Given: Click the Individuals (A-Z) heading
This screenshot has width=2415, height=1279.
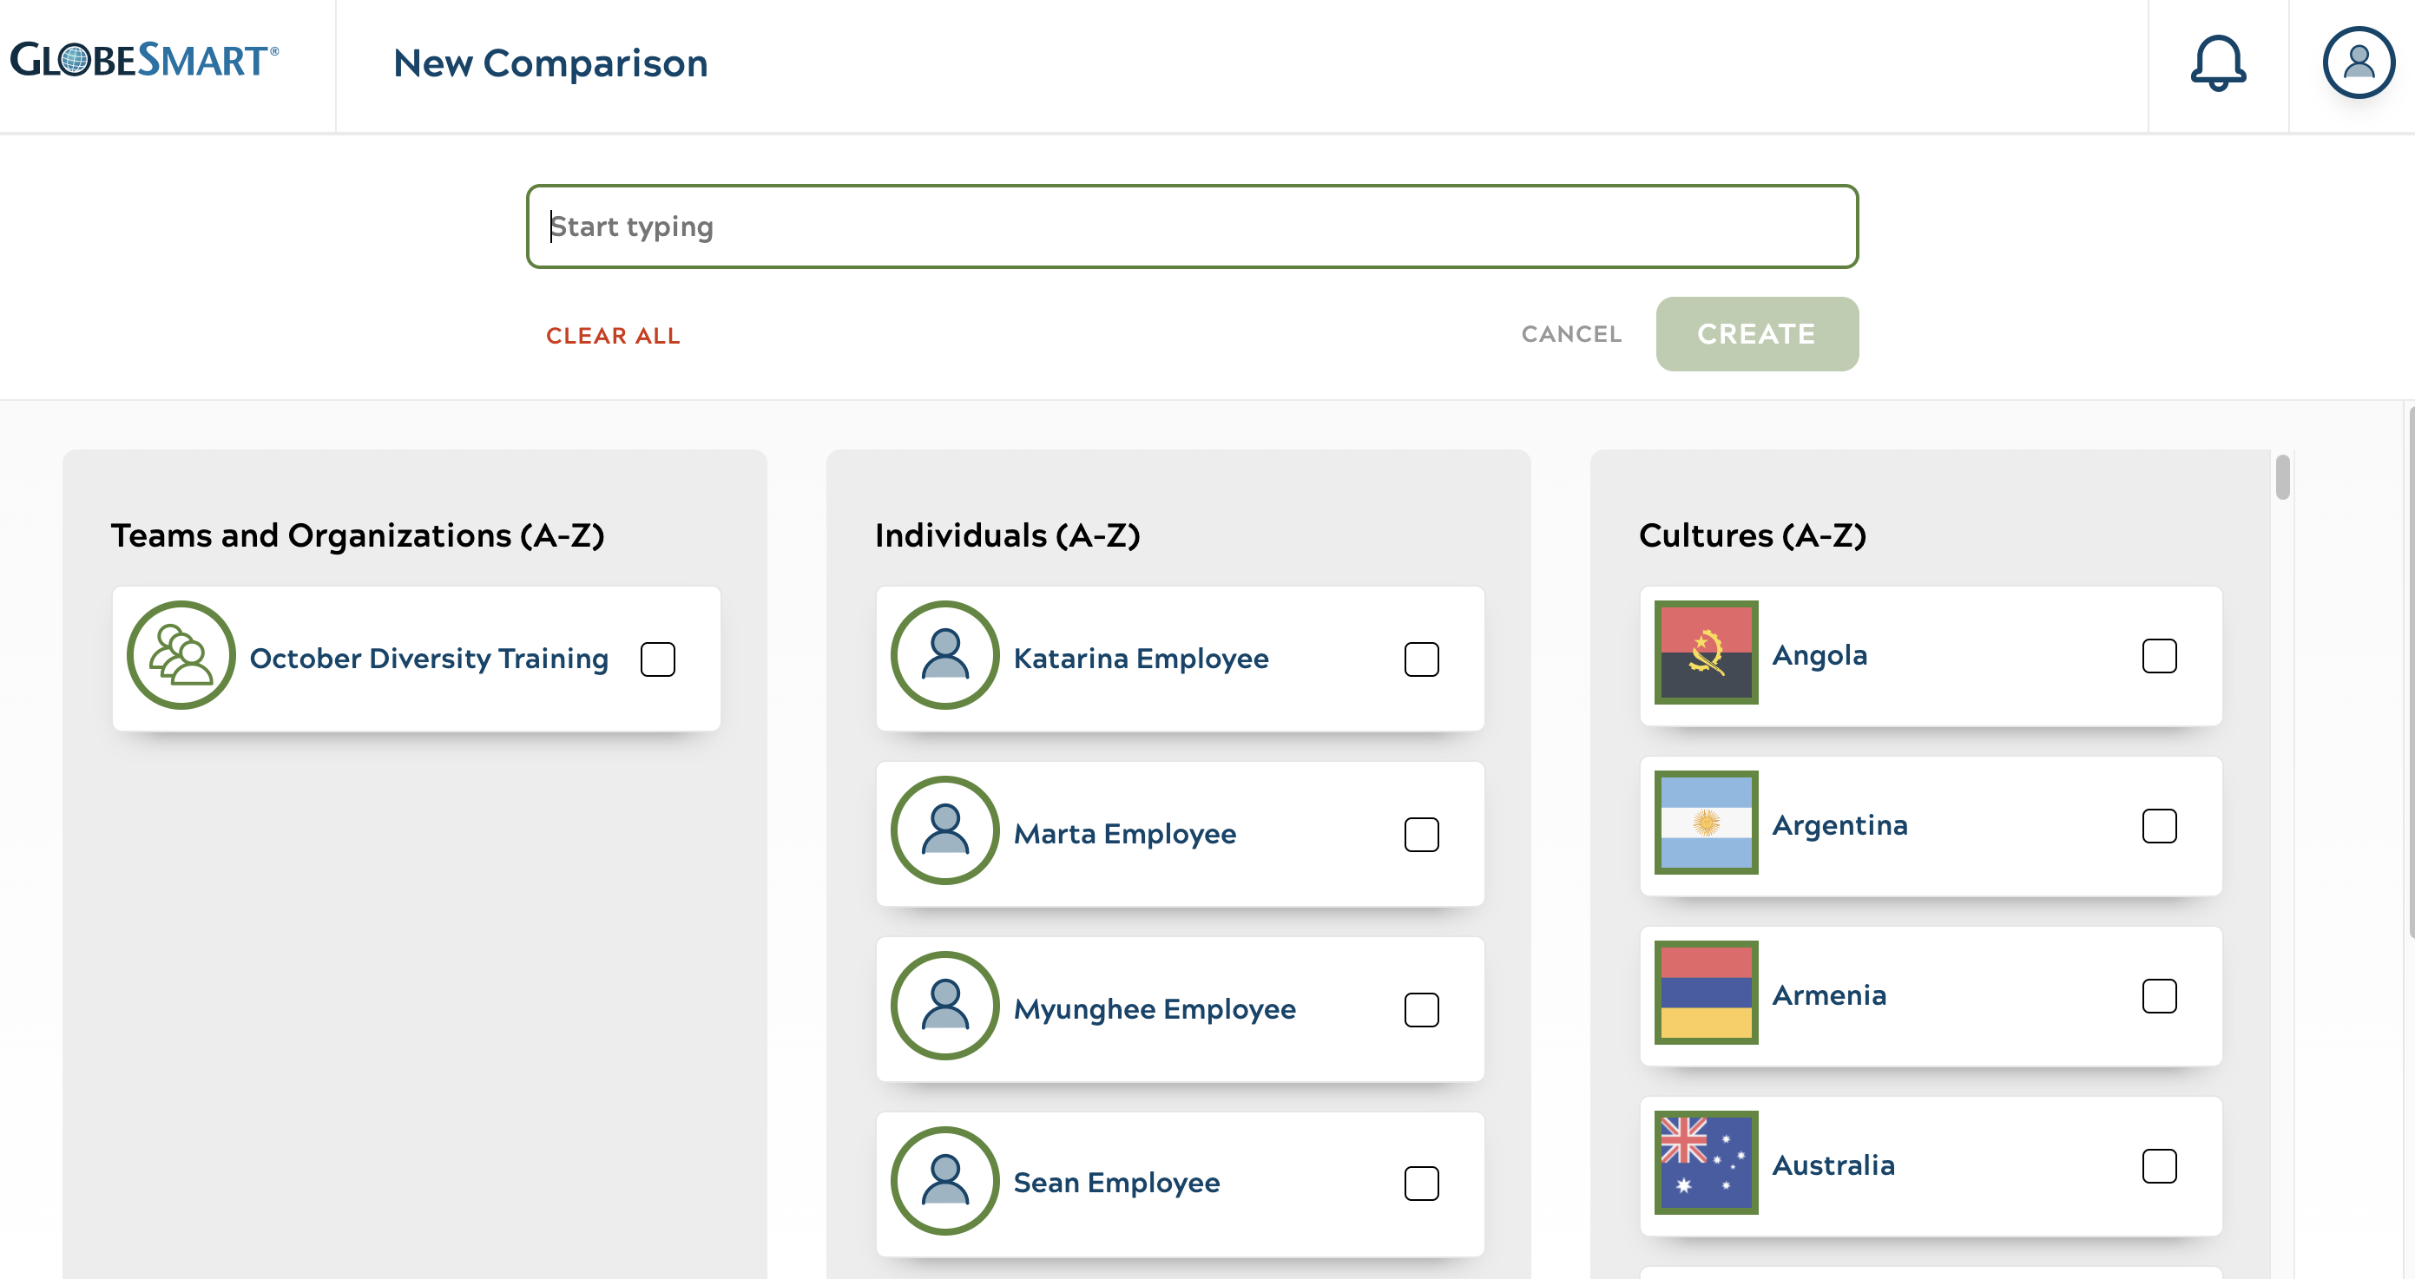Looking at the screenshot, I should point(1008,535).
